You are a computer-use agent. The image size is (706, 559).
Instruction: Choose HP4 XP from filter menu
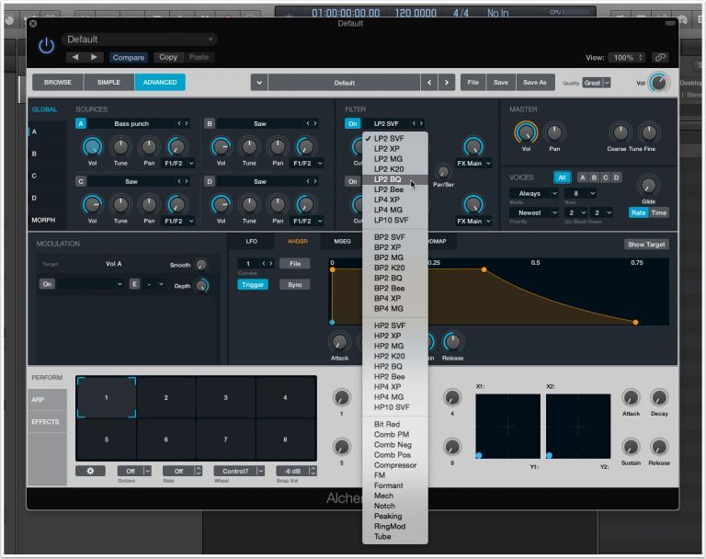coord(395,386)
